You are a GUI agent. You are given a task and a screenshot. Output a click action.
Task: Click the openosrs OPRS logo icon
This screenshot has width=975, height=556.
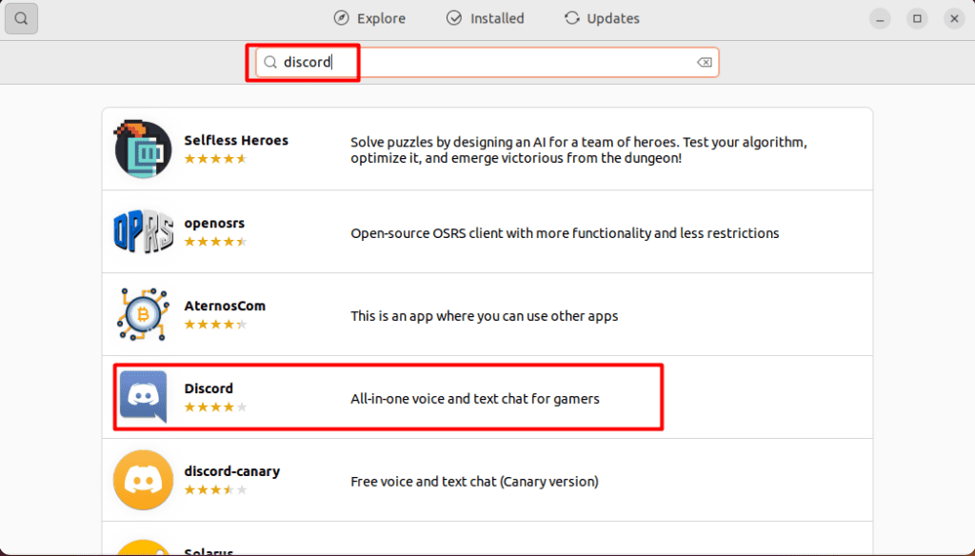tap(143, 232)
